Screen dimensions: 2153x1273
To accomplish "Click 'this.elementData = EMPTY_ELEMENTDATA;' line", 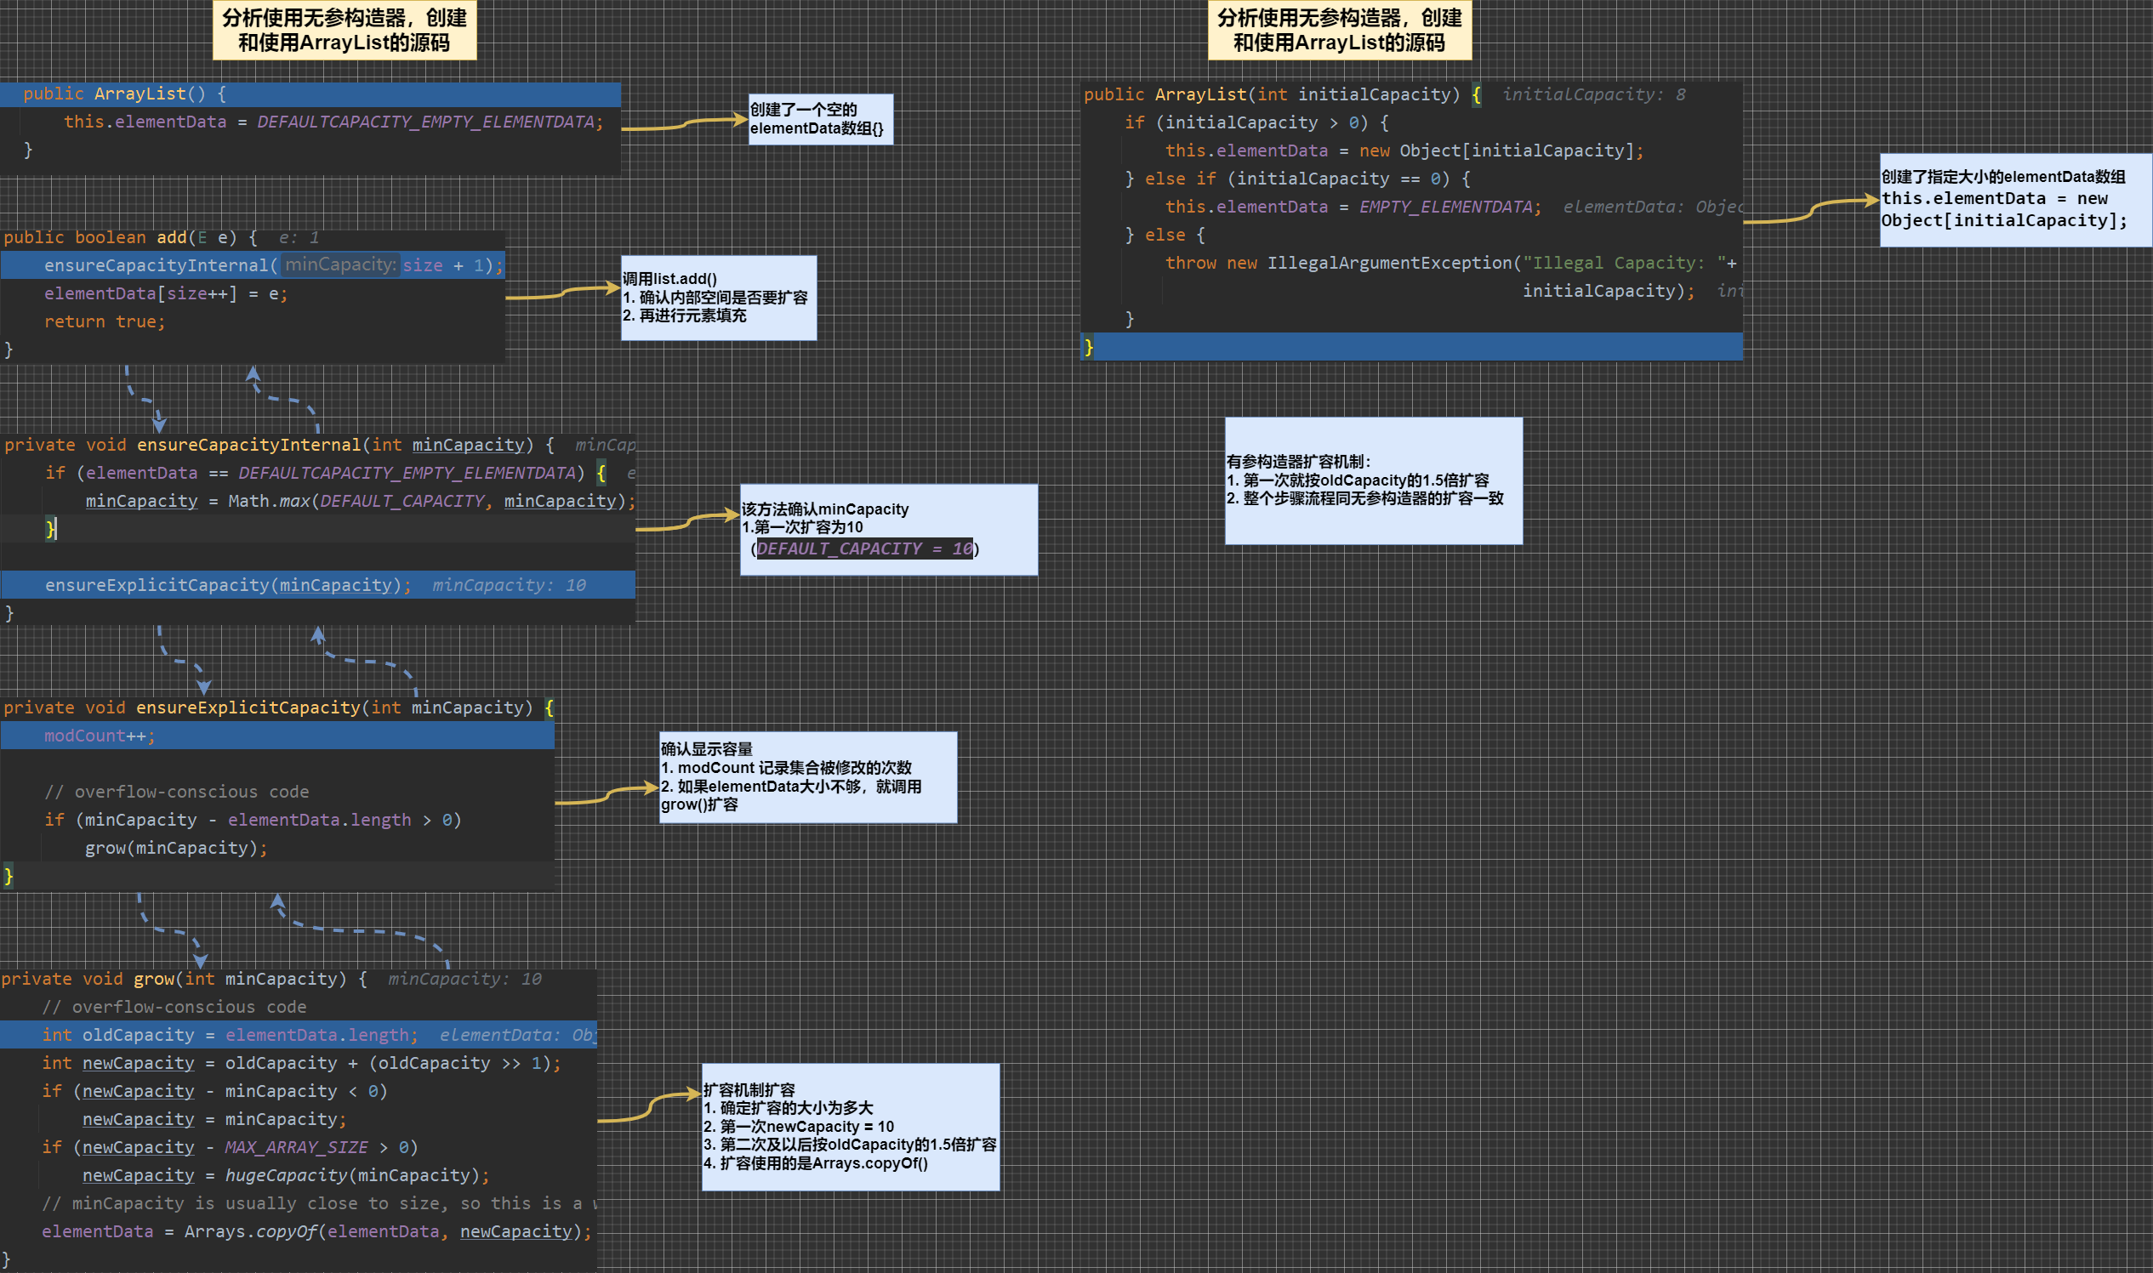I will (x=1353, y=207).
